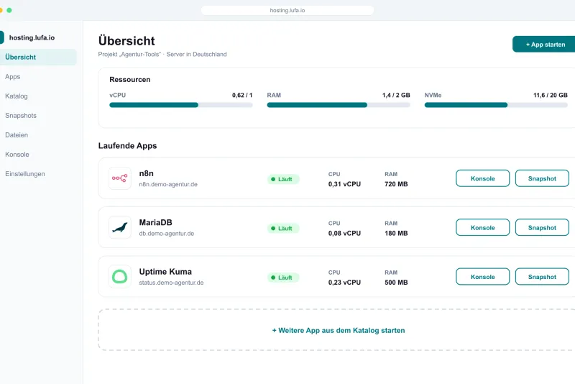
Task: Click the Läuft status badge for MariaDB
Action: [x=283, y=229]
